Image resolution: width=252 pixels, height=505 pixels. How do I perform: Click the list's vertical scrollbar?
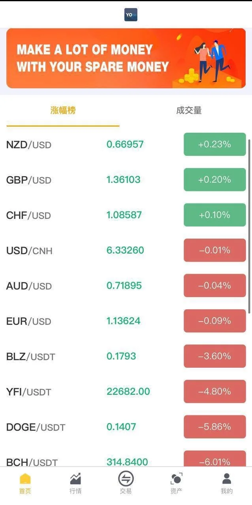tap(249, 225)
